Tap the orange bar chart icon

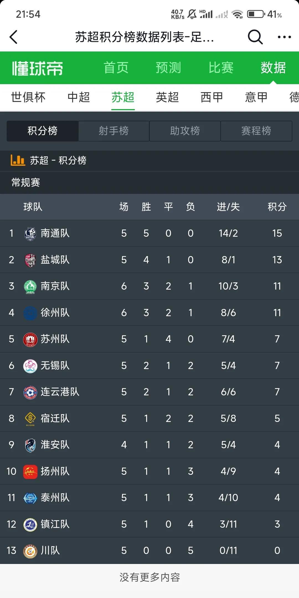tap(18, 160)
